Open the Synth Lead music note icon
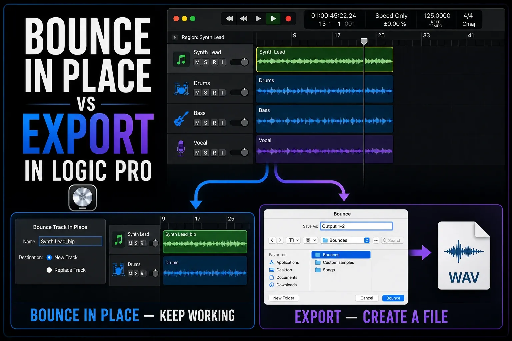The width and height of the screenshot is (512, 341). [181, 59]
